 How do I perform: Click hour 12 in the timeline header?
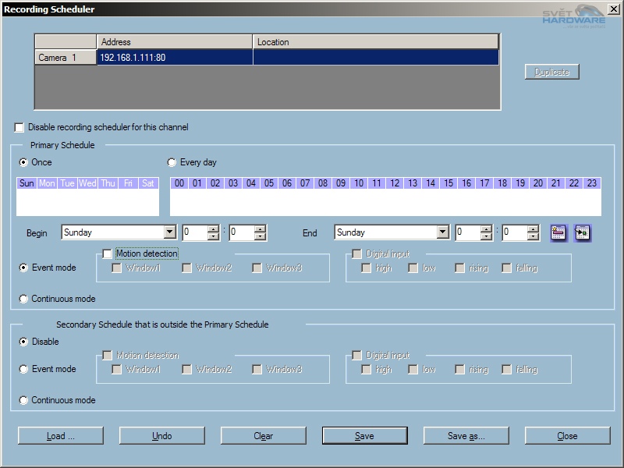[395, 183]
